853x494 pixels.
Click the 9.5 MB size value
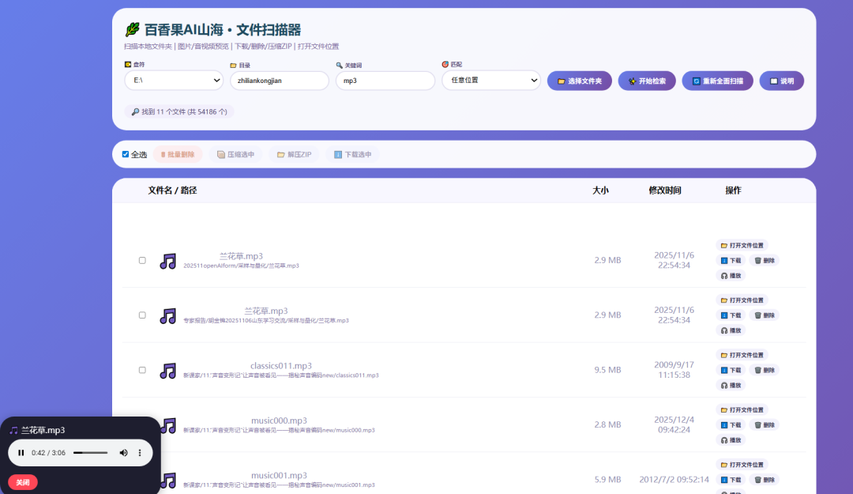coord(607,370)
